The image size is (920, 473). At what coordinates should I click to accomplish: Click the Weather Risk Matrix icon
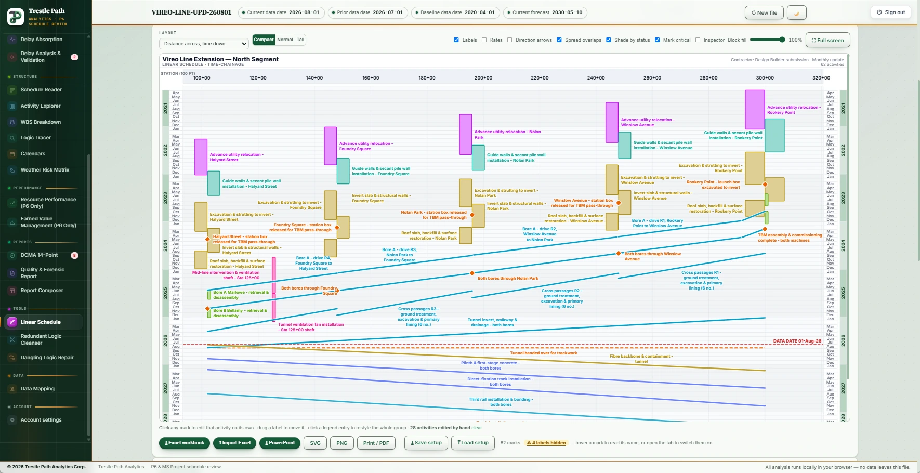tap(12, 170)
